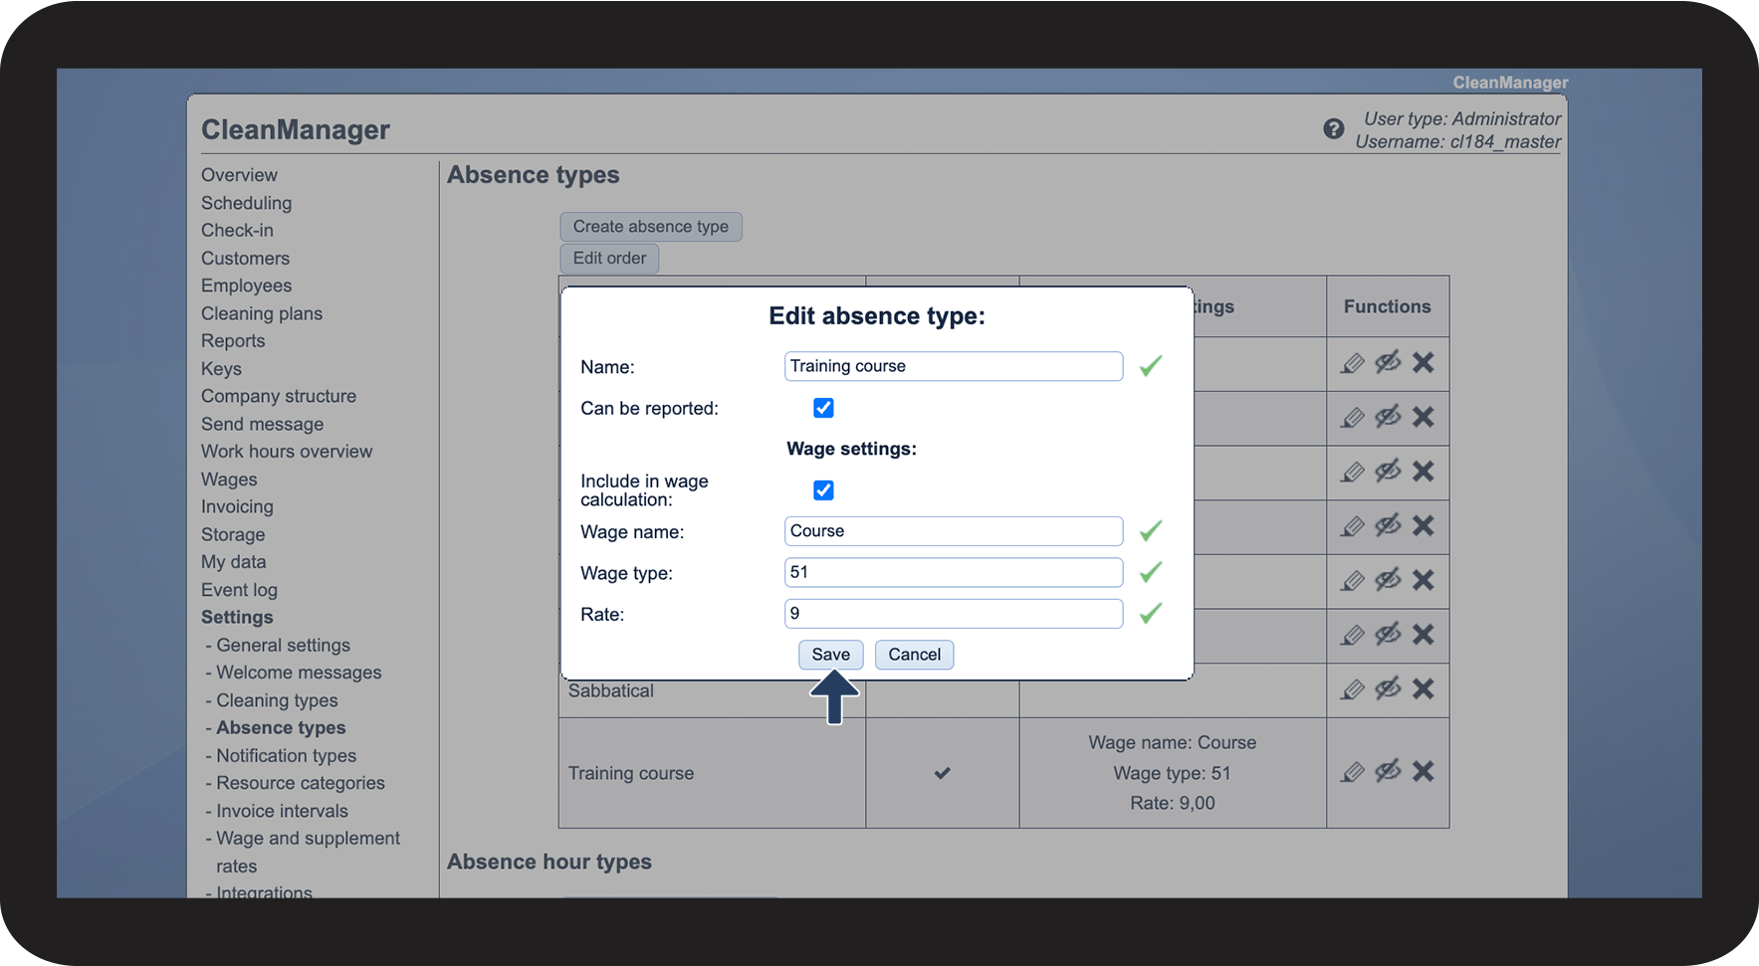This screenshot has height=966, width=1759.
Task: Open the Settings section in sidebar
Action: pos(237,617)
